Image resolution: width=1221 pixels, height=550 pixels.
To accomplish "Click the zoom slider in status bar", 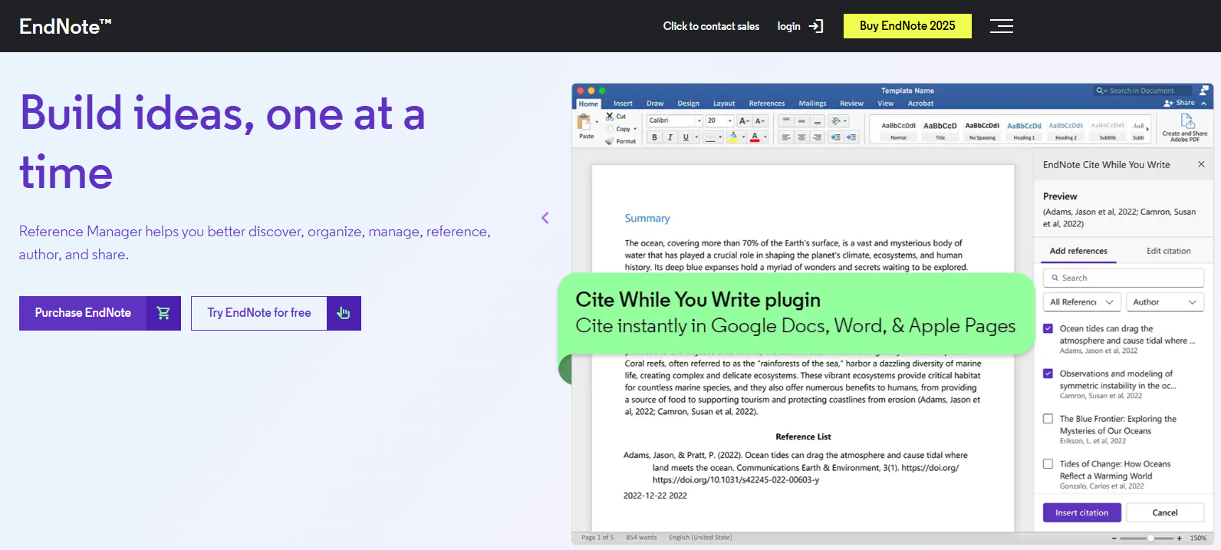I will pos(1150,538).
